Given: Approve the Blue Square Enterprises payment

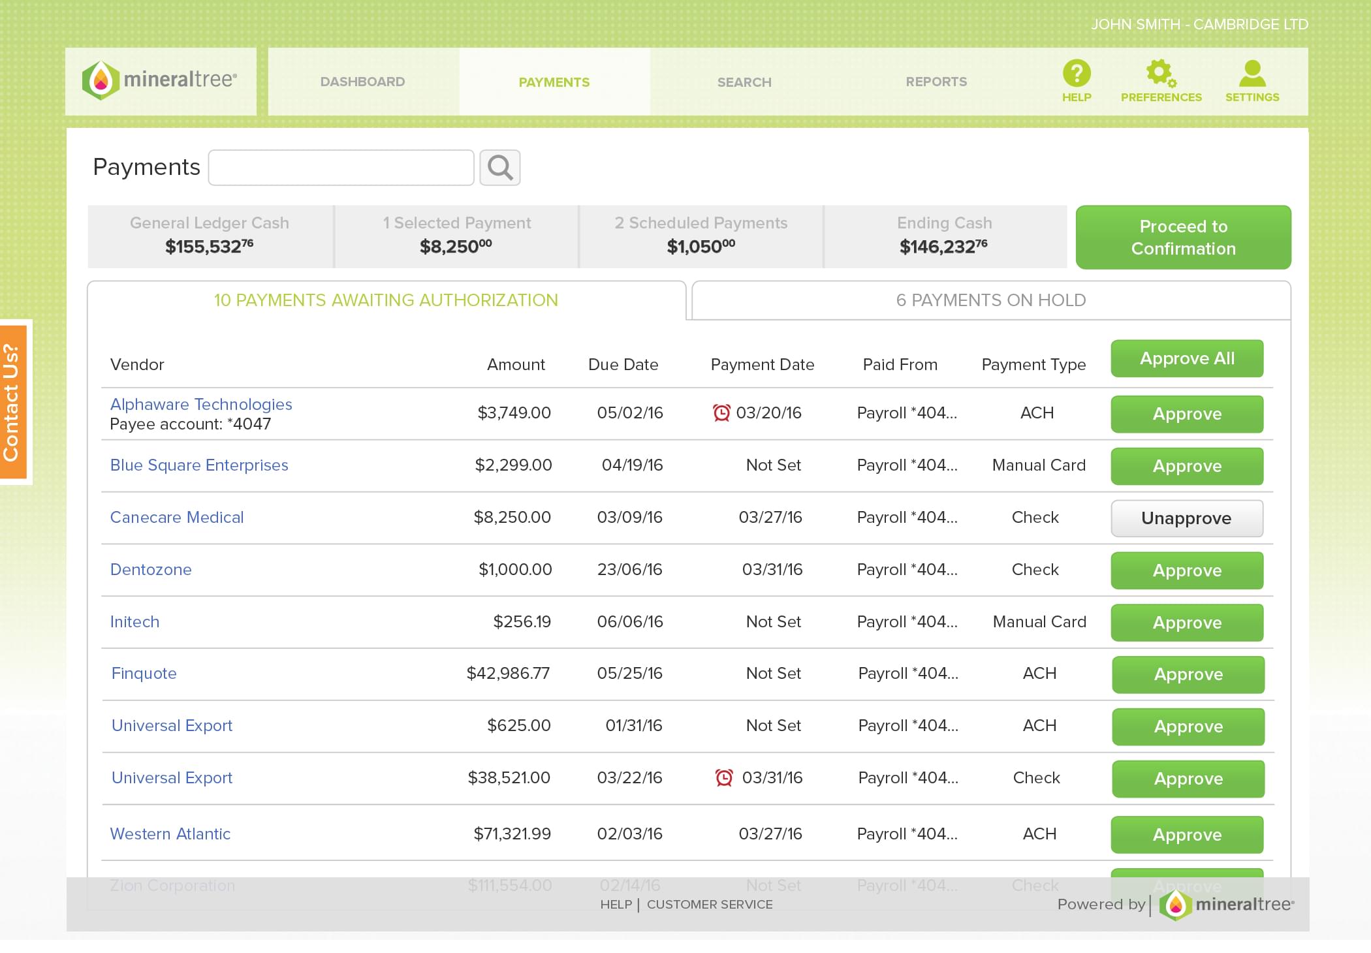Looking at the screenshot, I should (1187, 466).
